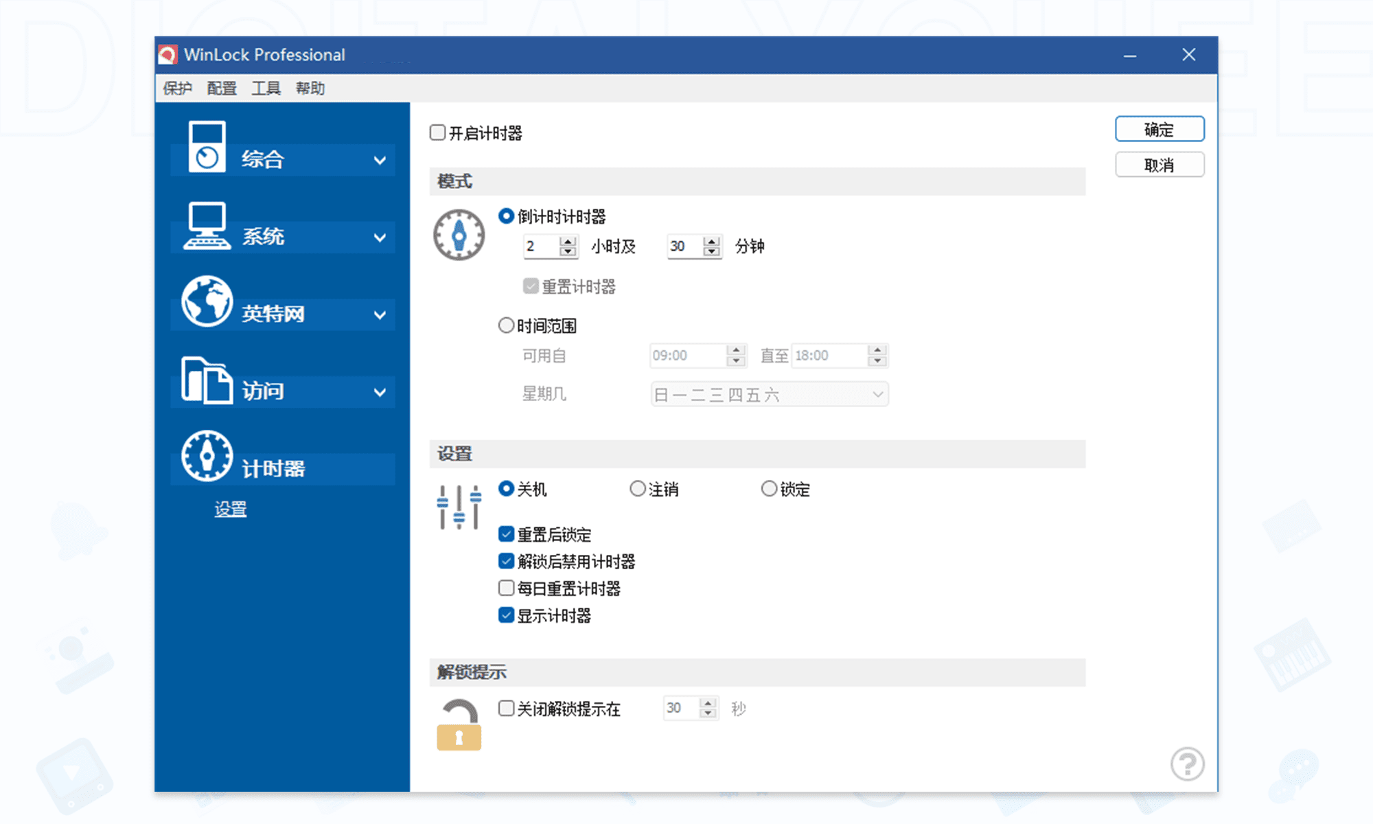Screen dimensions: 1373x824
Task: Select the 时间范围 radio button
Action: [507, 325]
